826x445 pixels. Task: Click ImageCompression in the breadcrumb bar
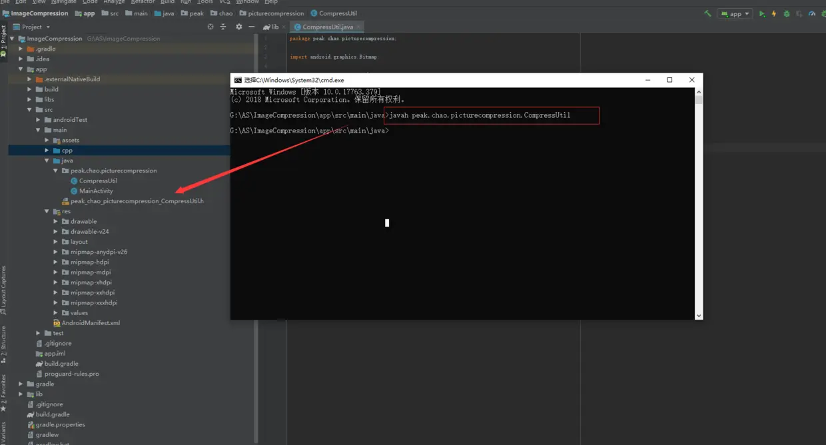point(35,13)
